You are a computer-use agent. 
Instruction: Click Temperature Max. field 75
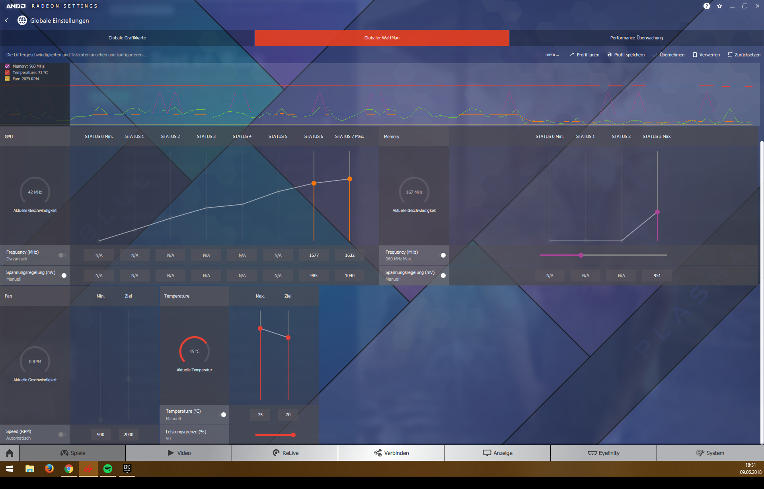[260, 415]
